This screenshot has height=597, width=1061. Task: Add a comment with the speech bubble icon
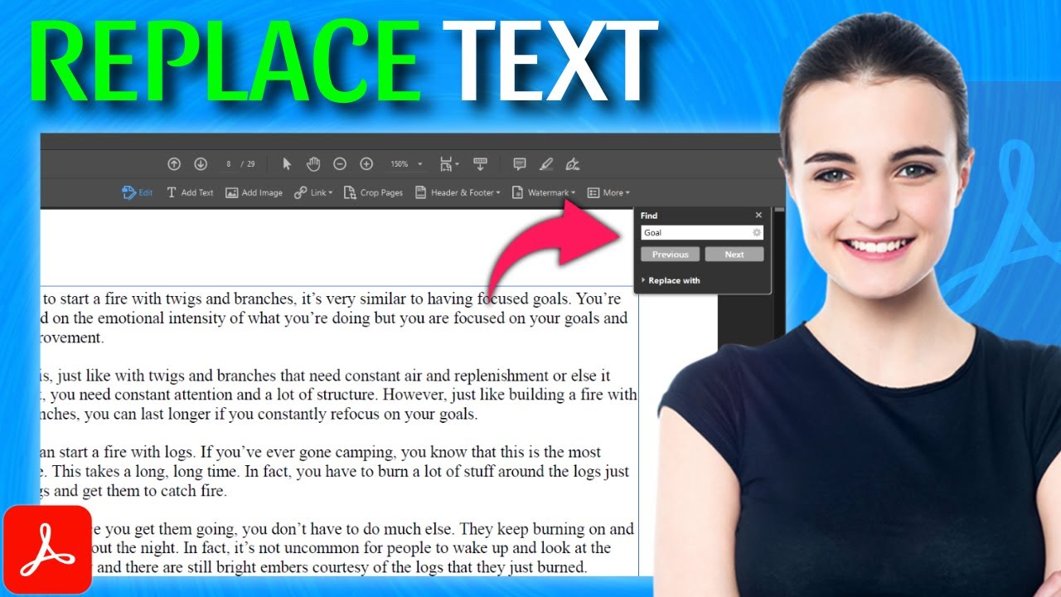click(x=520, y=164)
